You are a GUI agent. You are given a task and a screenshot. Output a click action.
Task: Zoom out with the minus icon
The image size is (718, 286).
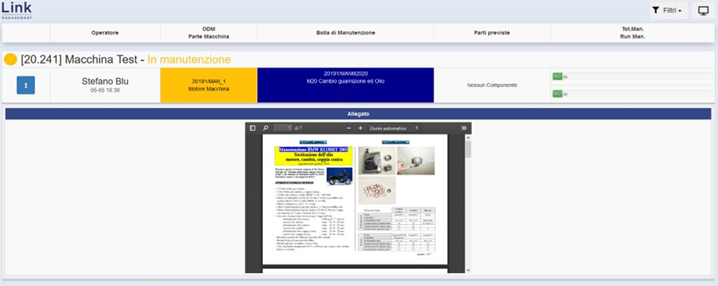click(349, 129)
